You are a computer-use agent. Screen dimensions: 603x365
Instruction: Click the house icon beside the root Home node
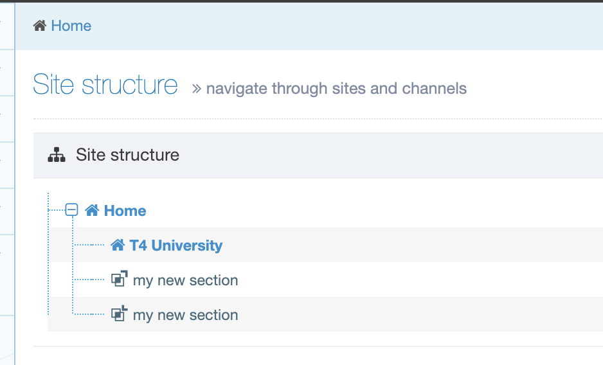pos(92,210)
